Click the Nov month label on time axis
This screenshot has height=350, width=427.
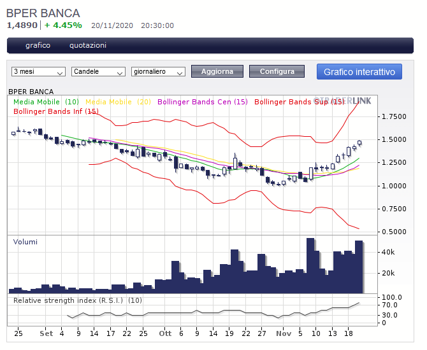point(284,333)
